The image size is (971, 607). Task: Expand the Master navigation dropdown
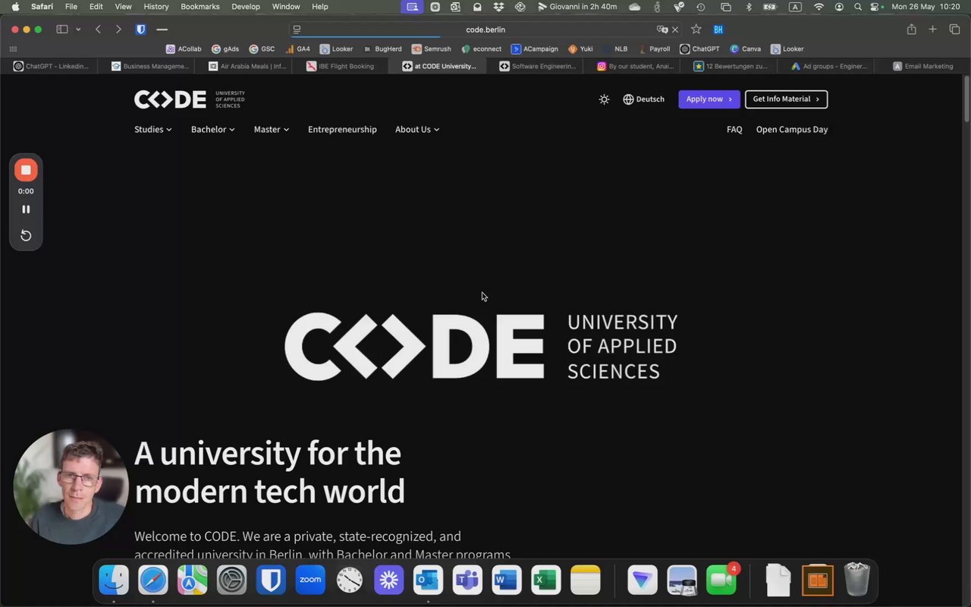272,130
